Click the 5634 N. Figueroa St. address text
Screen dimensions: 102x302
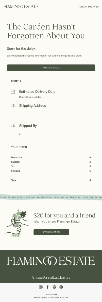point(51,298)
